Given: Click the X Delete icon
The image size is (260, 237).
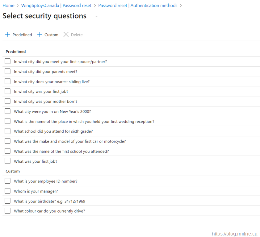Looking at the screenshot, I should [66, 35].
